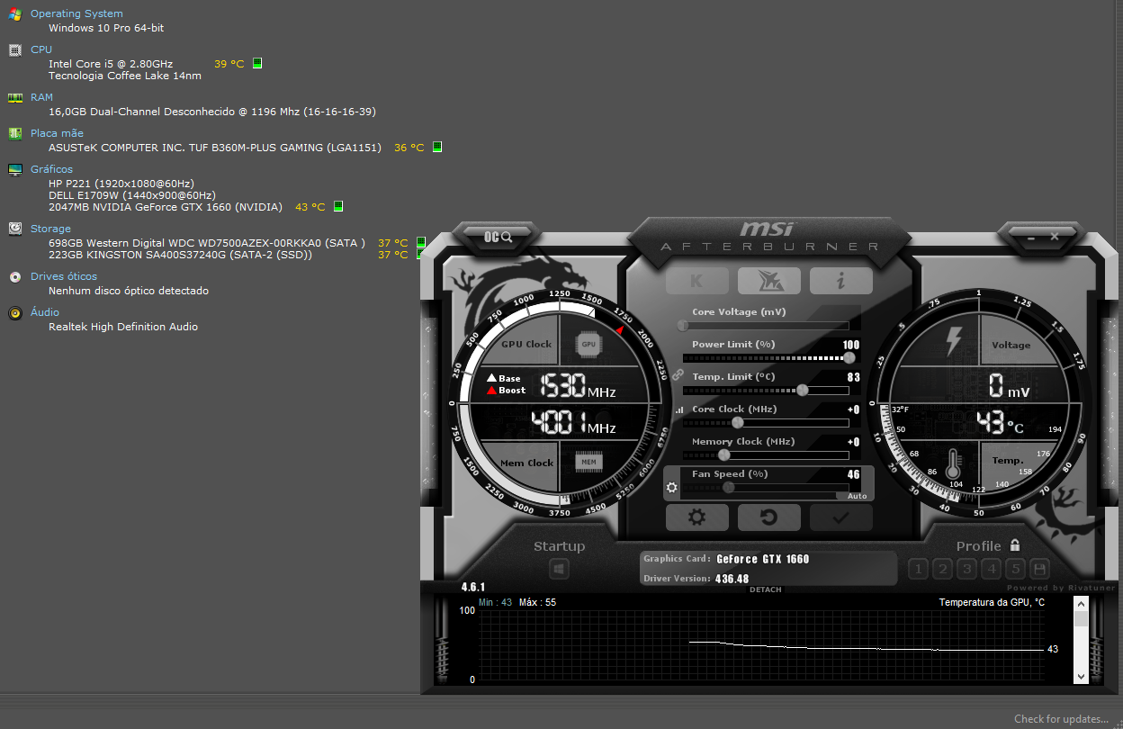Open the Áudio section link

pos(45,312)
